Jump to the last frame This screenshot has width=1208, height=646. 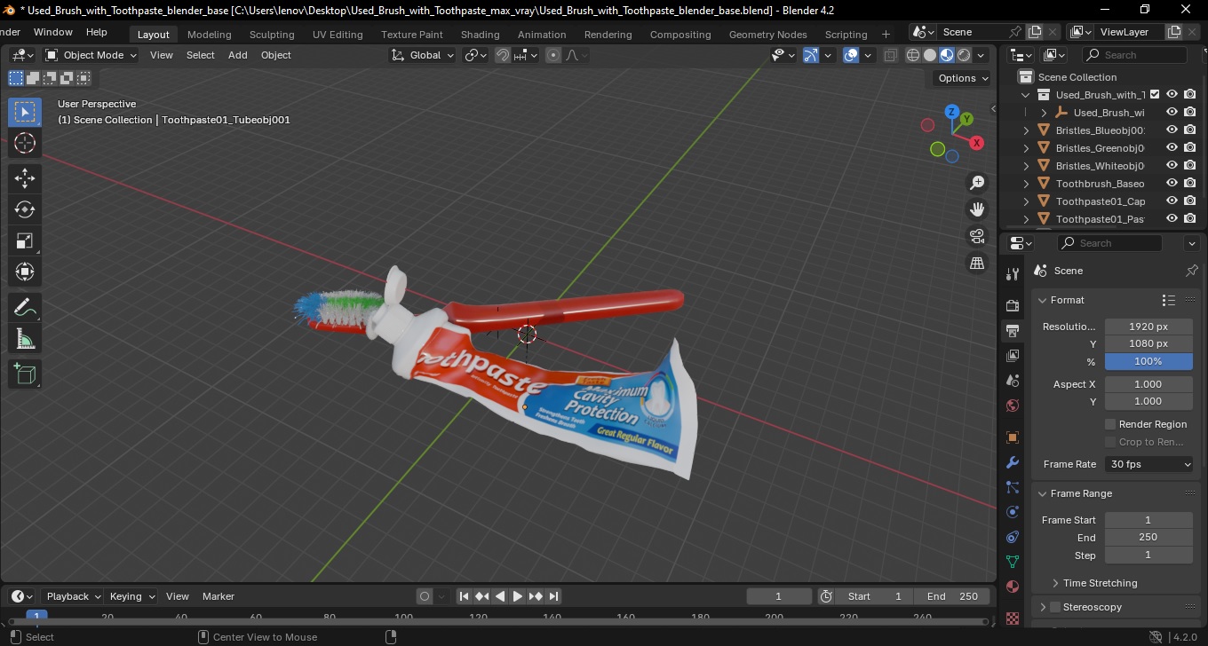pos(553,596)
